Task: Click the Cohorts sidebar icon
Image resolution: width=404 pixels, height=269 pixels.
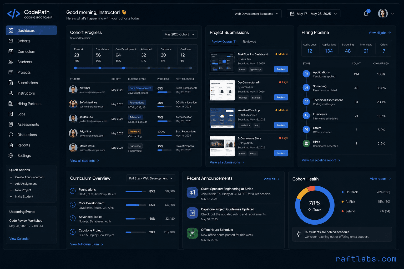Action: [11, 41]
